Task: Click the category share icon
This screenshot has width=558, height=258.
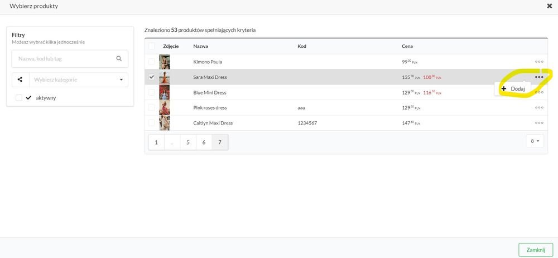Action: click(20, 80)
